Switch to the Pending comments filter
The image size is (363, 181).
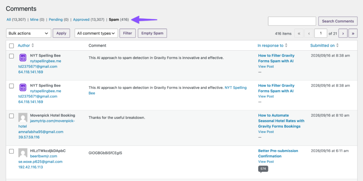[56, 20]
